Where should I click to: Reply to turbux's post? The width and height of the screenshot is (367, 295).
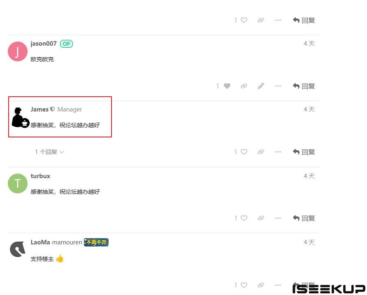coord(304,218)
